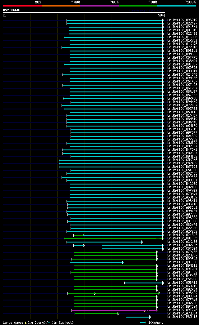
Task: Select hit label UniRef100_B9NBT1
Action: click(x=183, y=266)
